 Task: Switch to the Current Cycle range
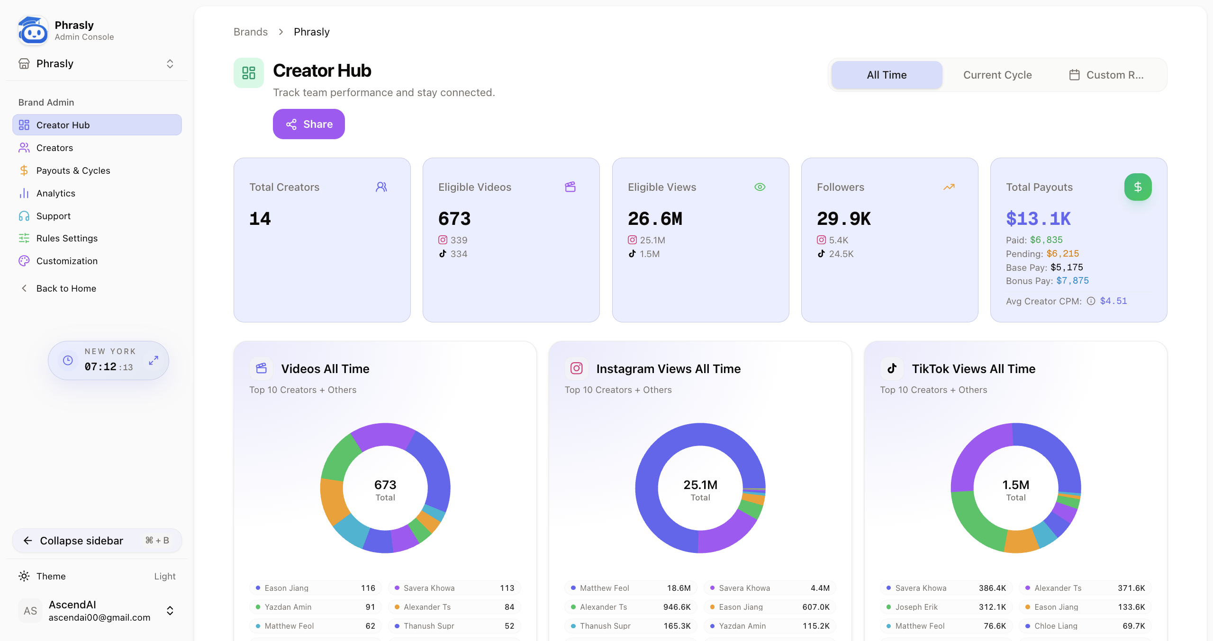pos(997,75)
